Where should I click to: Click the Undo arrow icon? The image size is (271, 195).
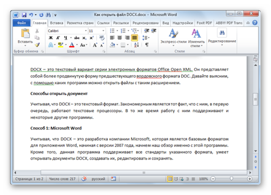point(31,15)
